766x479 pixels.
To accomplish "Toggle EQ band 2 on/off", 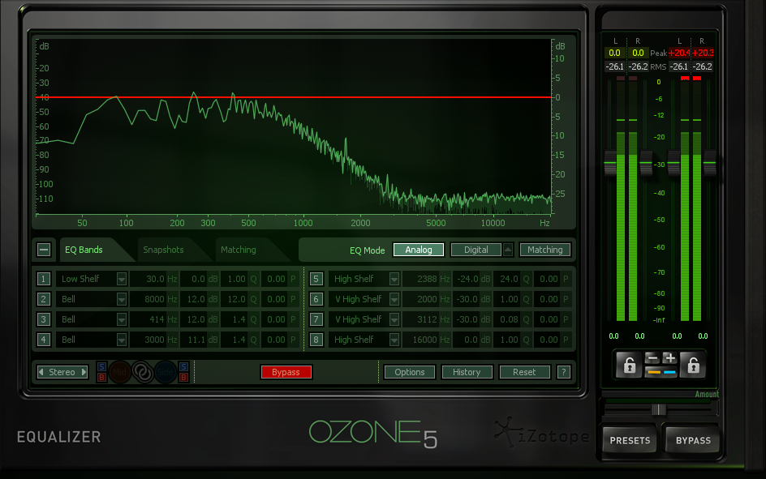I will (x=43, y=299).
